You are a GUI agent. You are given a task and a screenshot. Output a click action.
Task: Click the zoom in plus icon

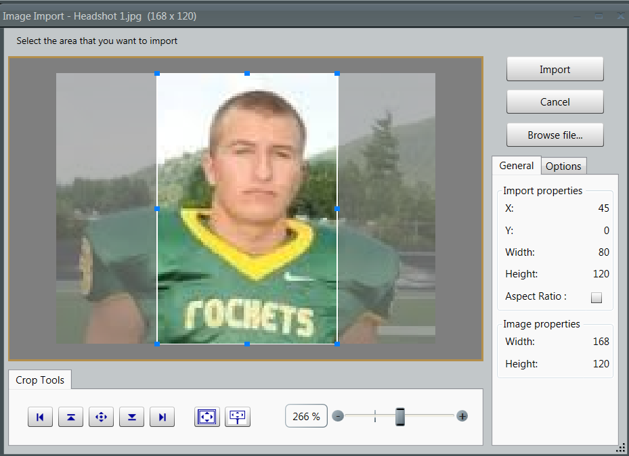click(462, 416)
